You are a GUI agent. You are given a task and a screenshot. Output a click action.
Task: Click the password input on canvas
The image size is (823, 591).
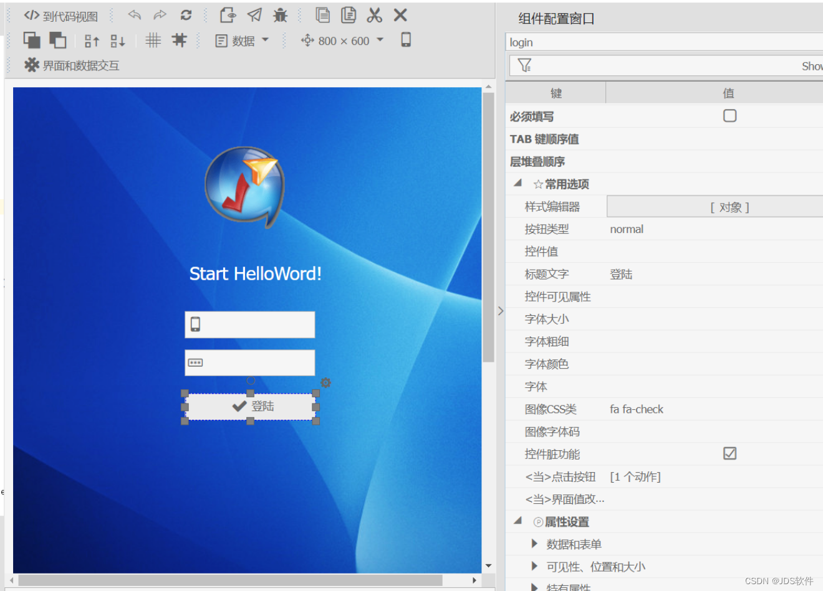tap(249, 362)
